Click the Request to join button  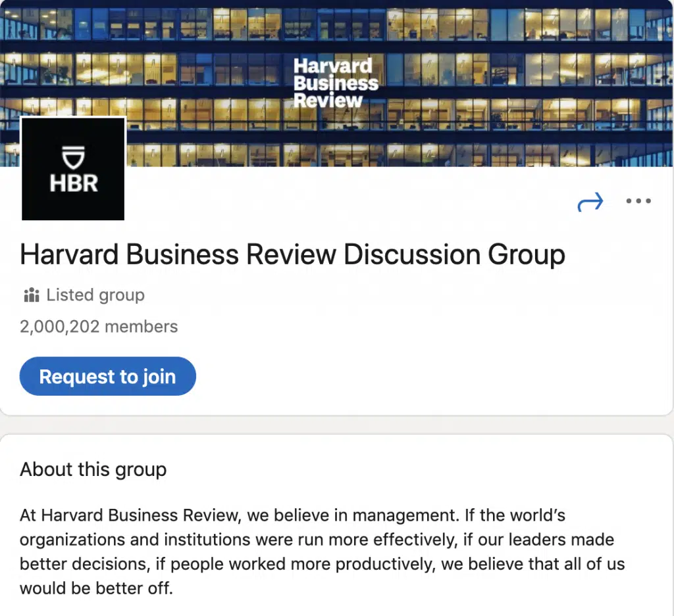coord(107,376)
